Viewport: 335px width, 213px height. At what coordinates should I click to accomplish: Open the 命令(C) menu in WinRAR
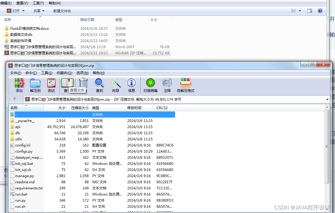pos(31,73)
